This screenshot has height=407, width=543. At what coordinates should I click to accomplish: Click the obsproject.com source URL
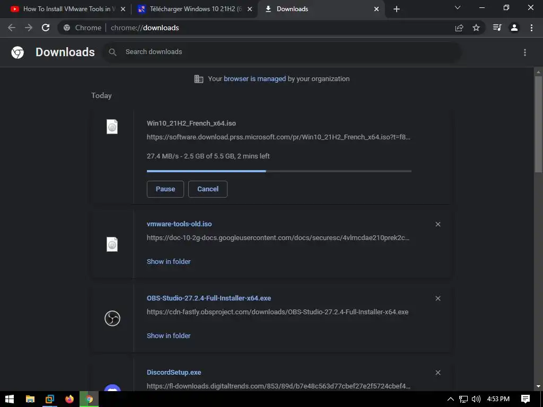pos(277,312)
